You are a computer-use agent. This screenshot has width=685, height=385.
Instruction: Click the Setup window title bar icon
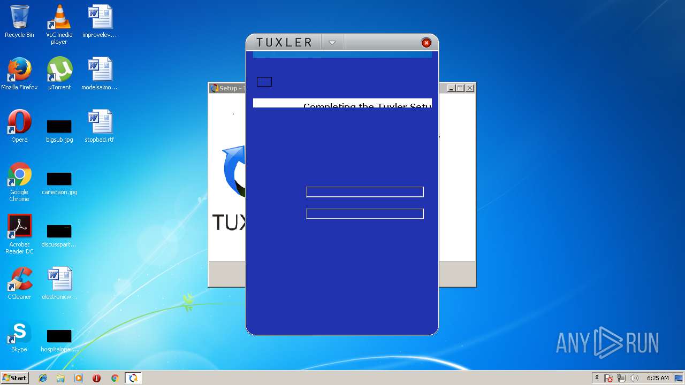[x=214, y=88]
